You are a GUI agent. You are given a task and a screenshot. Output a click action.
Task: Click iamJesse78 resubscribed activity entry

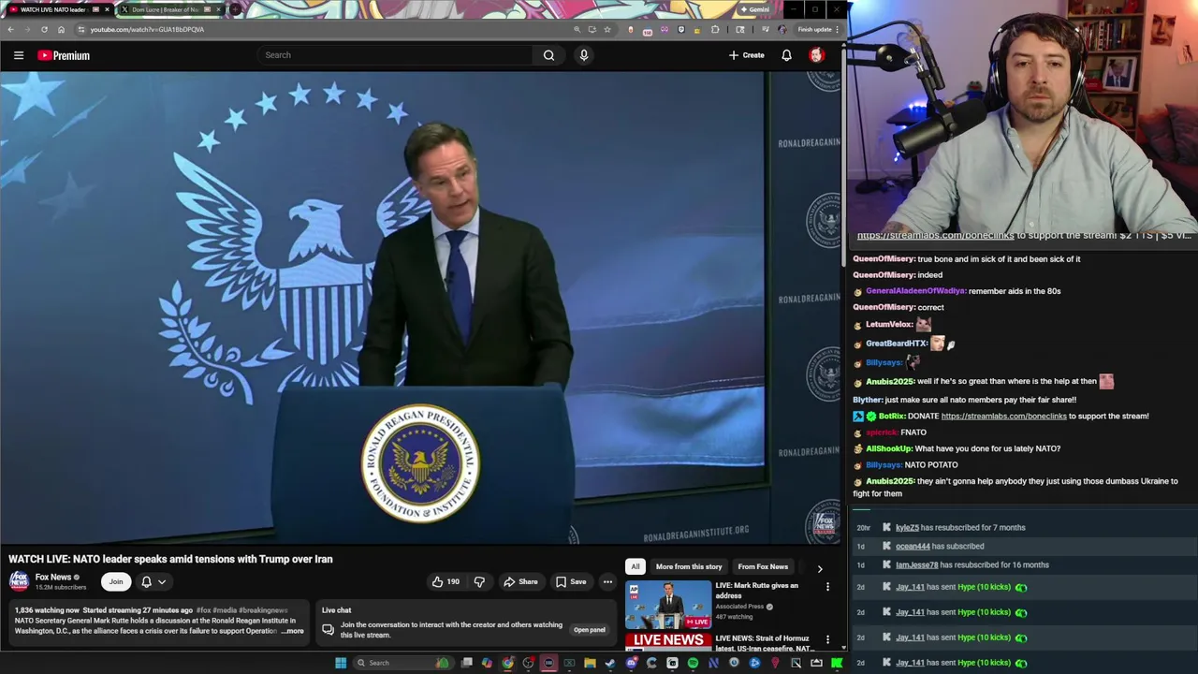click(972, 564)
